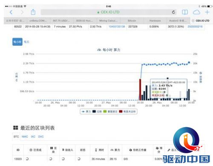This screenshot has width=213, height=166.
Task: Open the 2500000216 link in table row
Action: pyautogui.click(x=195, y=26)
